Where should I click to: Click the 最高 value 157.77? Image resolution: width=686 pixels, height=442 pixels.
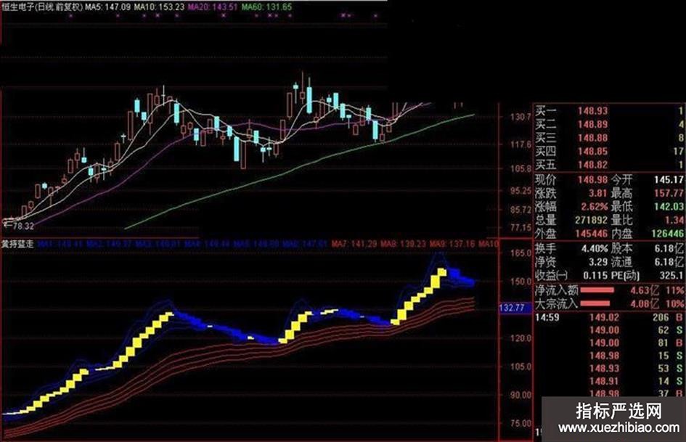tap(669, 193)
